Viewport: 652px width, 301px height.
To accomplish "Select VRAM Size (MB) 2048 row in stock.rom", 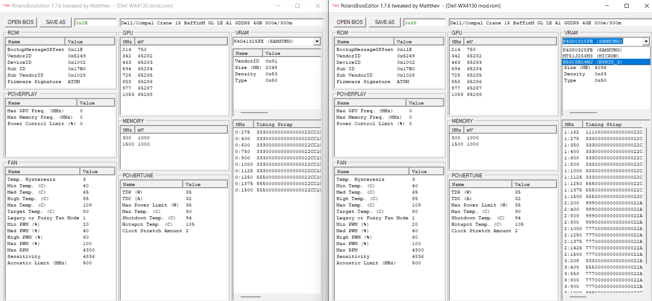I will click(x=277, y=68).
